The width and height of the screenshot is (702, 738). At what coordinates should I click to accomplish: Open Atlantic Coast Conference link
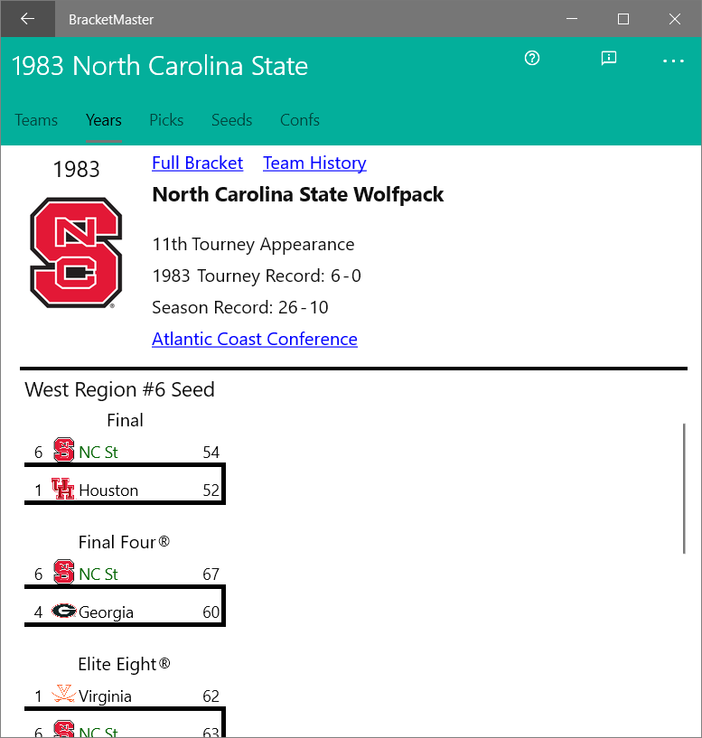(x=254, y=340)
